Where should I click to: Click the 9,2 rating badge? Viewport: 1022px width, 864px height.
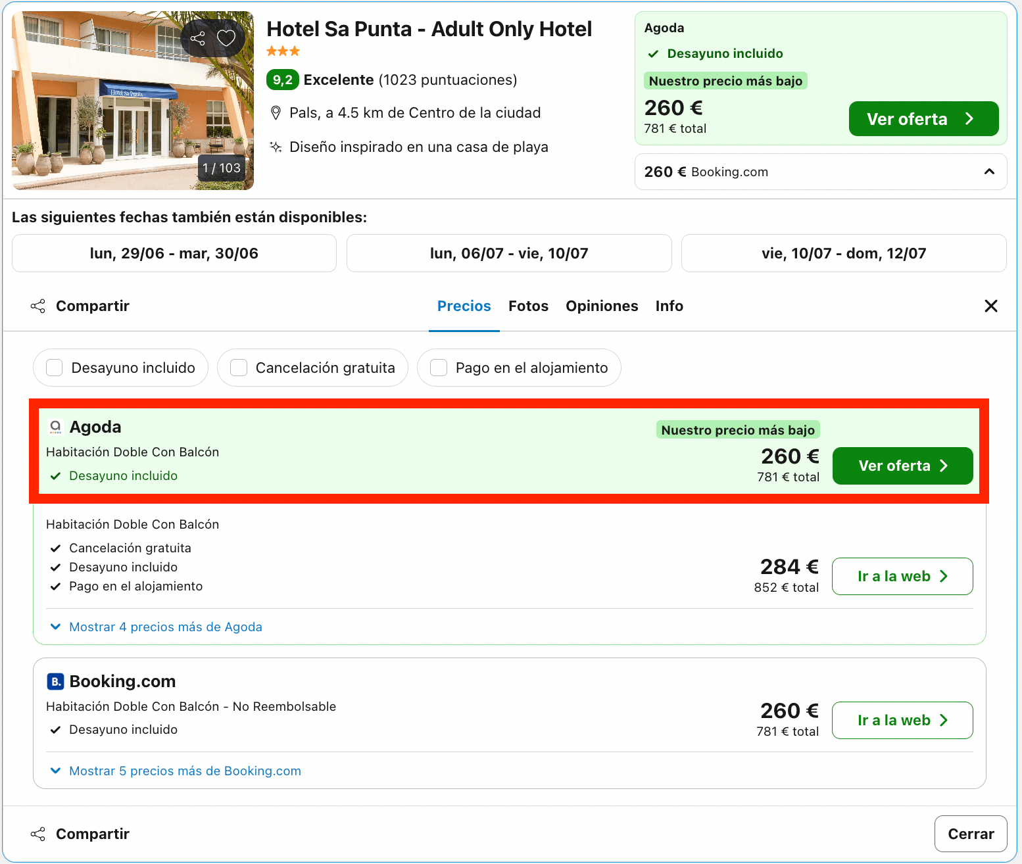[283, 80]
